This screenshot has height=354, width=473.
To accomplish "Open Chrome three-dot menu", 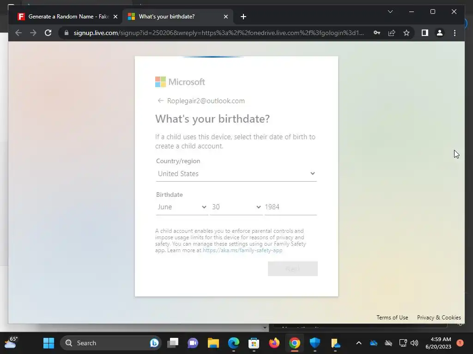I will coord(455,33).
